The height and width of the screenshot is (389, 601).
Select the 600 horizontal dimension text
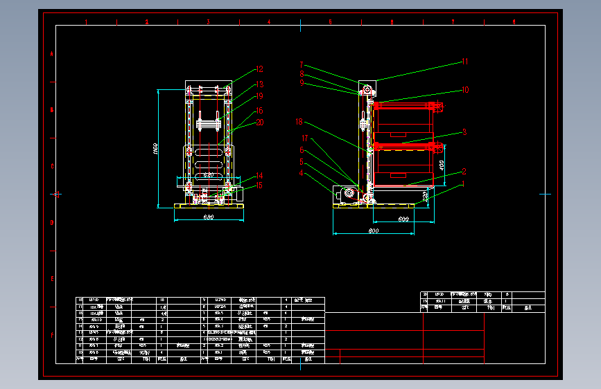pos(403,219)
